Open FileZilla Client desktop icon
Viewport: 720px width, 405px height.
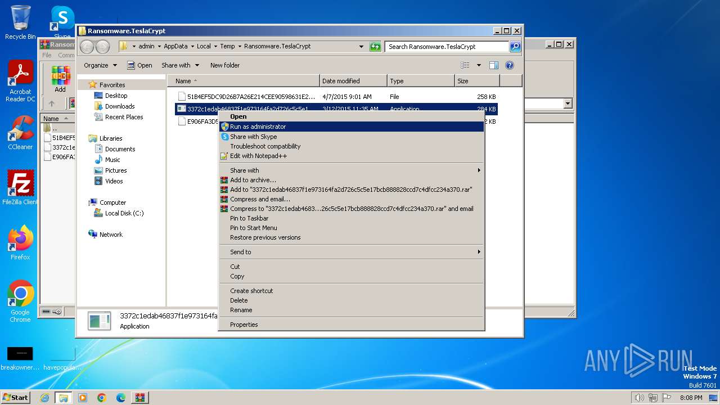20,187
